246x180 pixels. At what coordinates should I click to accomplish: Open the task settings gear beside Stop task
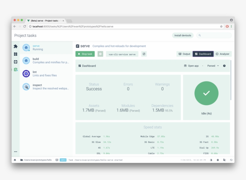(x=100, y=54)
